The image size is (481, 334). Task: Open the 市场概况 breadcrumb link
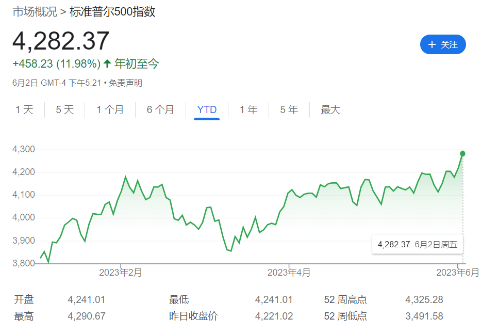click(35, 12)
